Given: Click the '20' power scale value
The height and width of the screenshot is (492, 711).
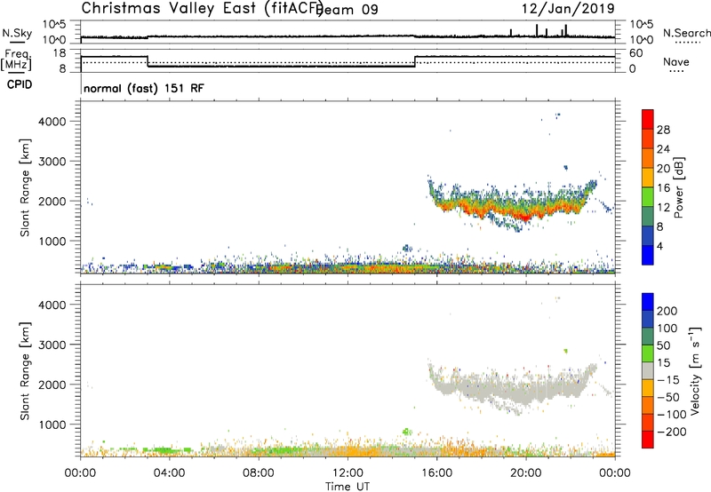Looking at the screenshot, I should [663, 169].
